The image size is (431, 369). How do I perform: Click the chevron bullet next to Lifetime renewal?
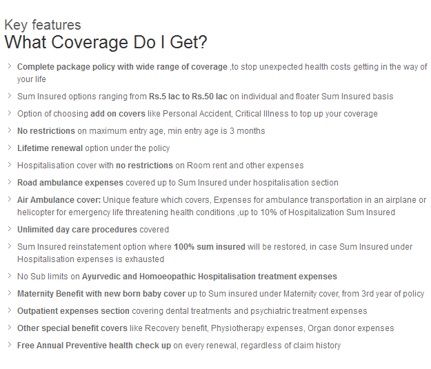(10, 148)
